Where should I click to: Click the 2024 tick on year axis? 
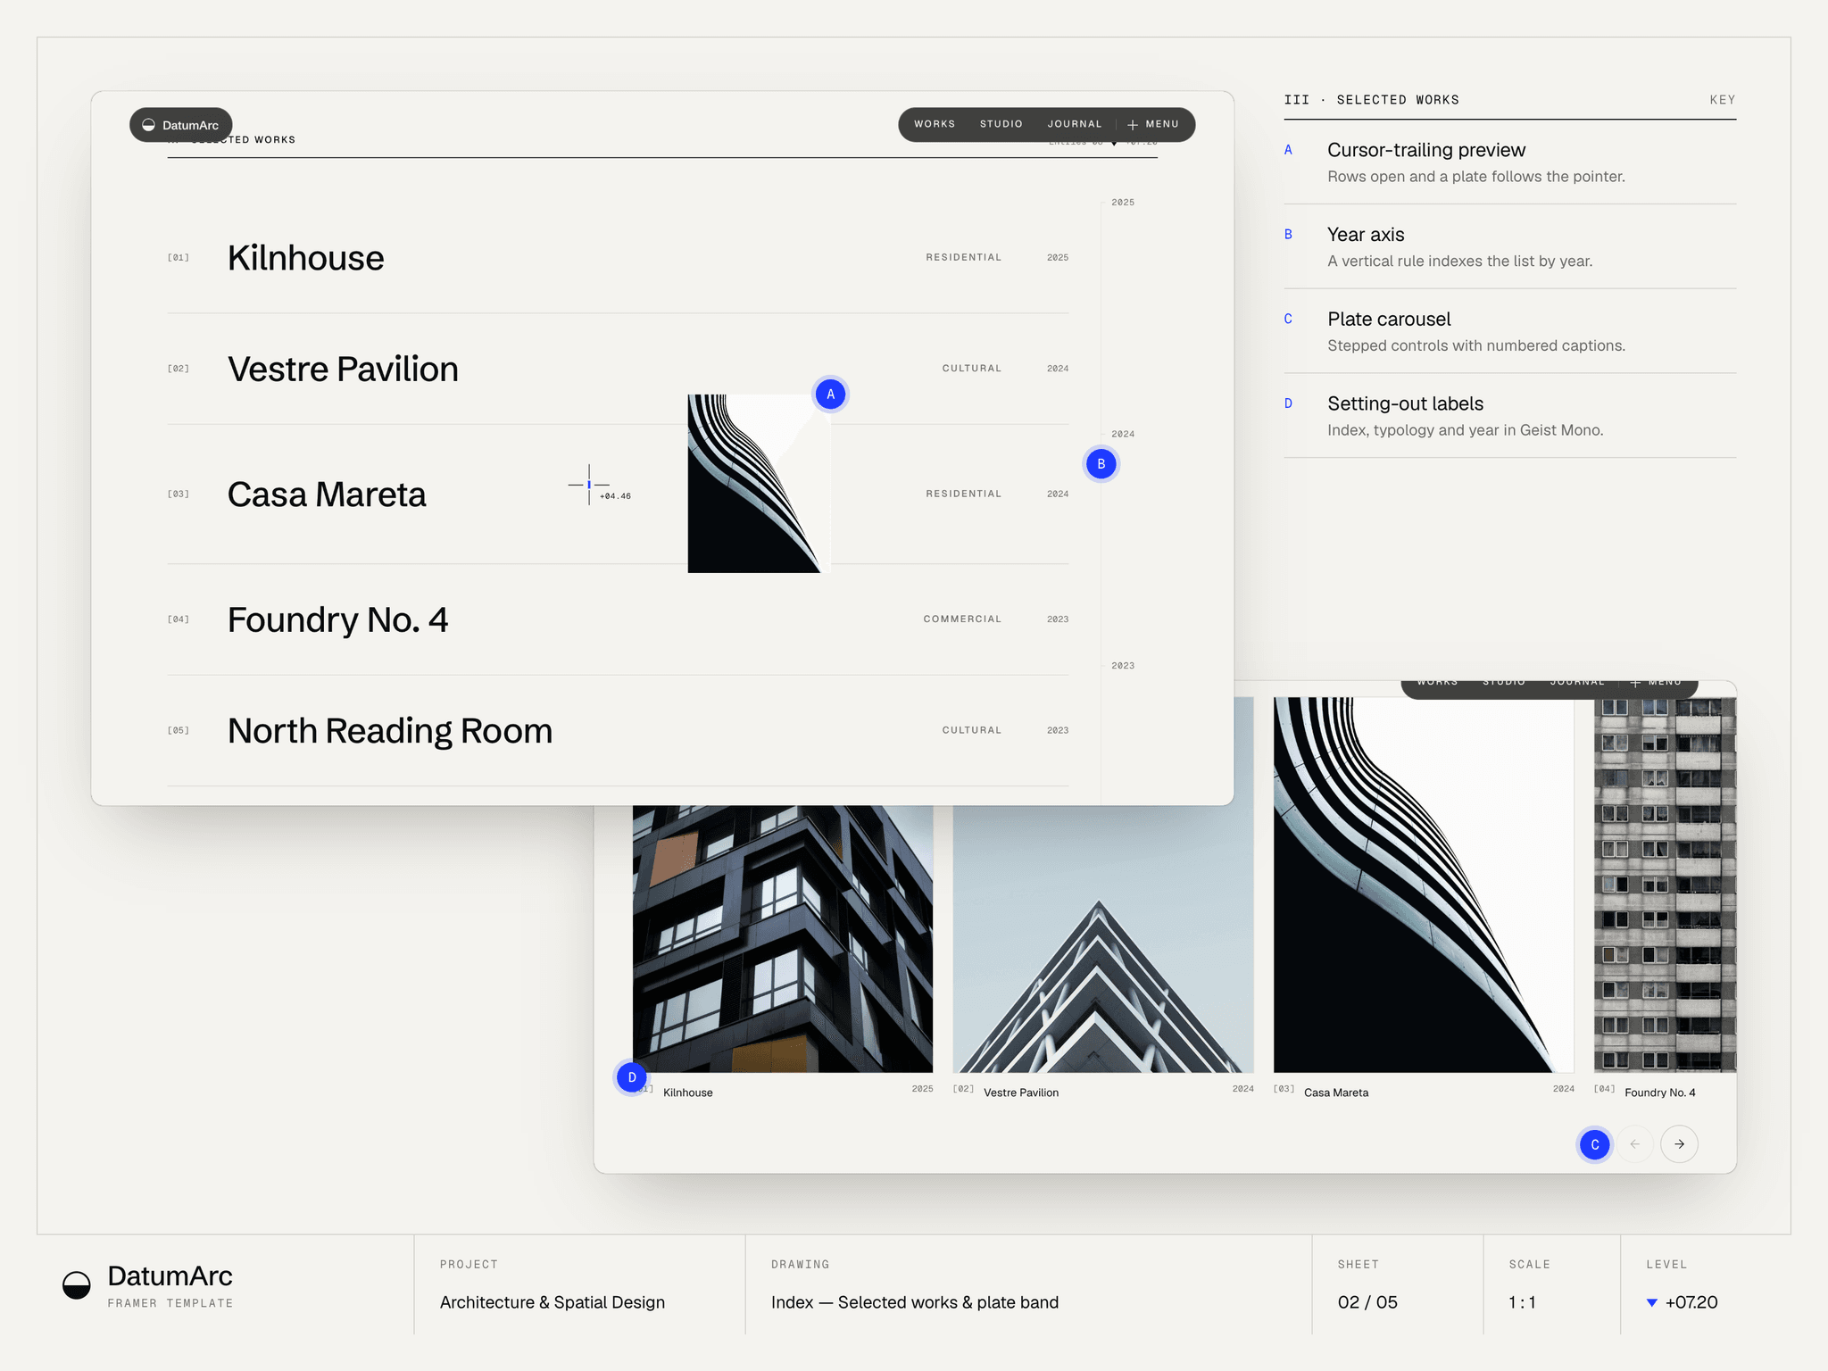pyautogui.click(x=1122, y=434)
